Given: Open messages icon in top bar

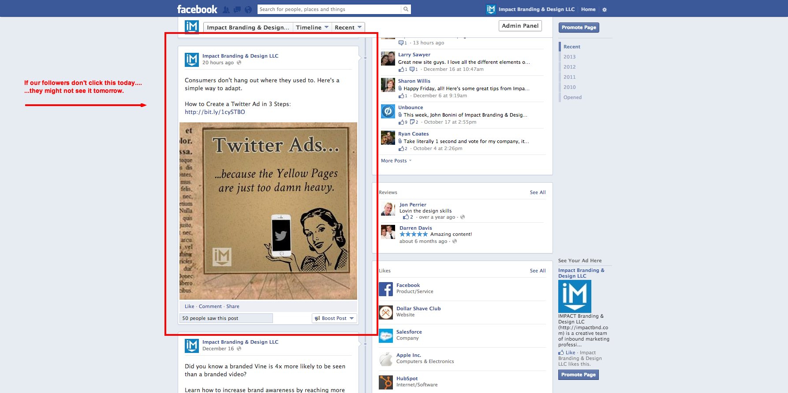Looking at the screenshot, I should coord(237,9).
